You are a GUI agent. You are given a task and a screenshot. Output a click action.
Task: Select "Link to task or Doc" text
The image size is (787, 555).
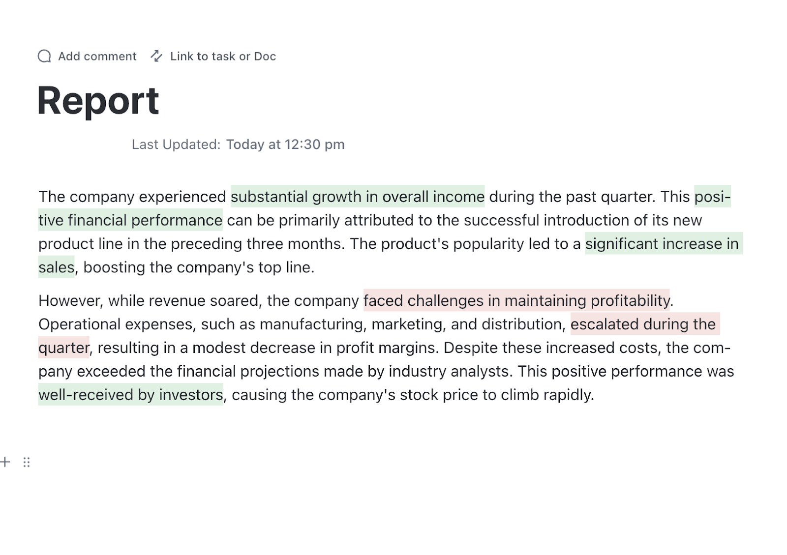[x=223, y=57]
